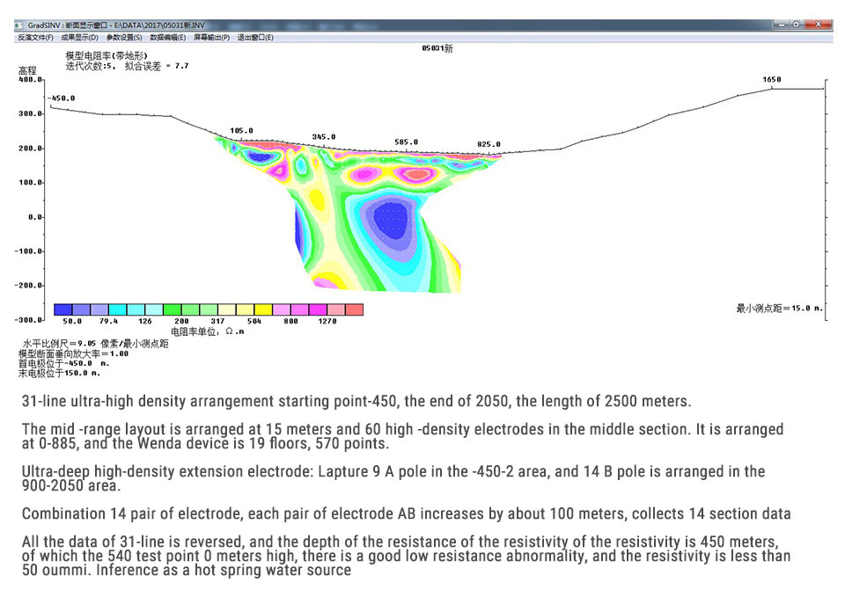Open the 参数设置(S) menu
The width and height of the screenshot is (845, 597).
pyautogui.click(x=125, y=38)
